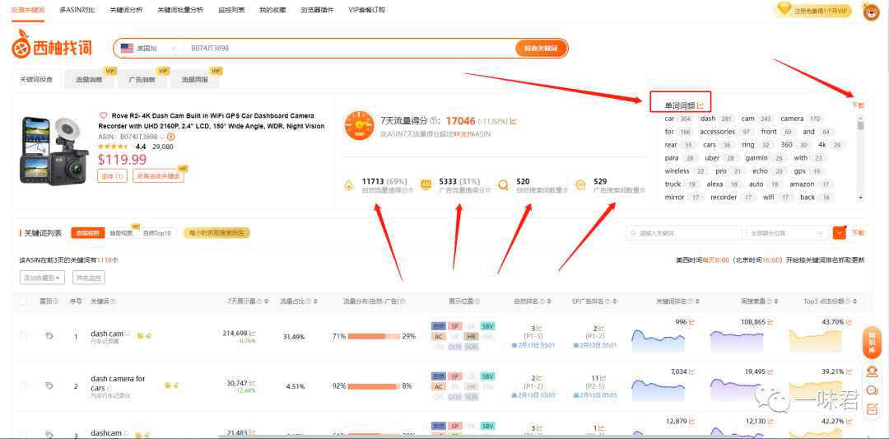Click the pin tag icon in dash cam row

coord(49,336)
